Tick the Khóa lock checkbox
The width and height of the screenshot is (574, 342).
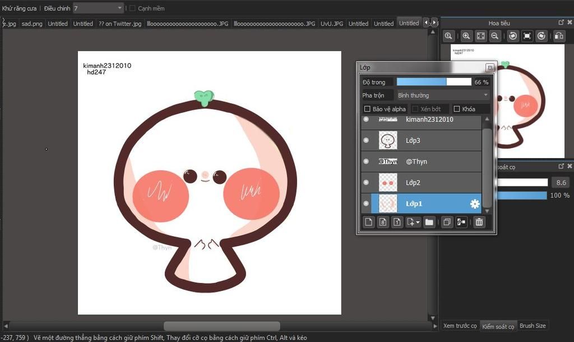(457, 109)
